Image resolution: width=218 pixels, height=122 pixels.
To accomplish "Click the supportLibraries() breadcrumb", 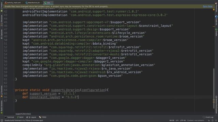I will pos(23,114).
